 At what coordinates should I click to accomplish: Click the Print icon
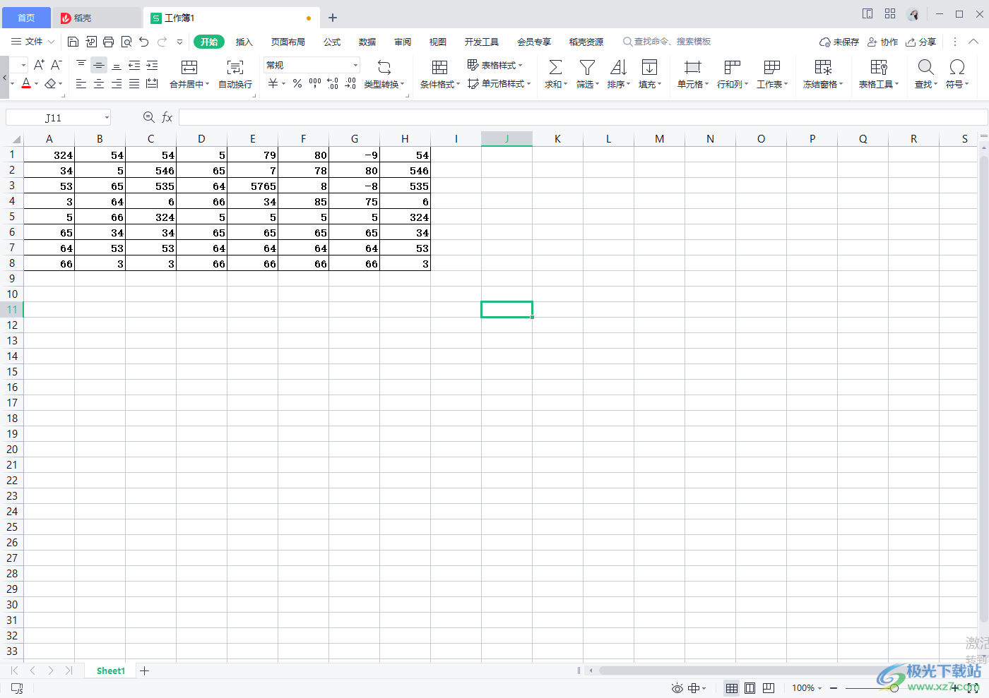108,42
